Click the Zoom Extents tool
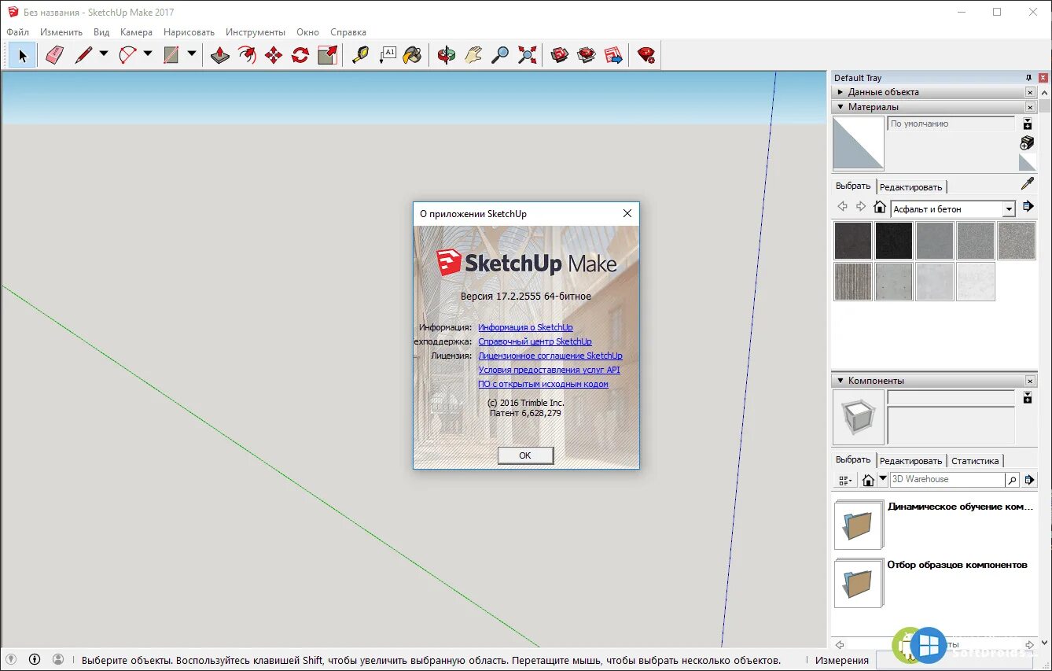Screen dimensions: 1052x671 pos(527,55)
